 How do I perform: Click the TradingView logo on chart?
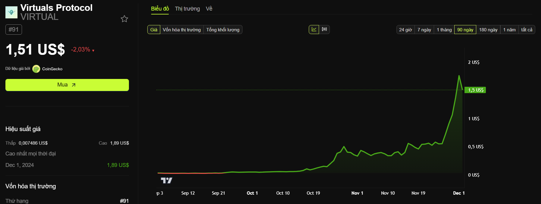click(x=166, y=180)
